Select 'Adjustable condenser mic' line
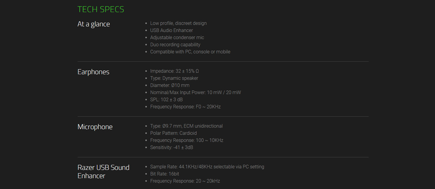This screenshot has height=189, width=435. (177, 37)
